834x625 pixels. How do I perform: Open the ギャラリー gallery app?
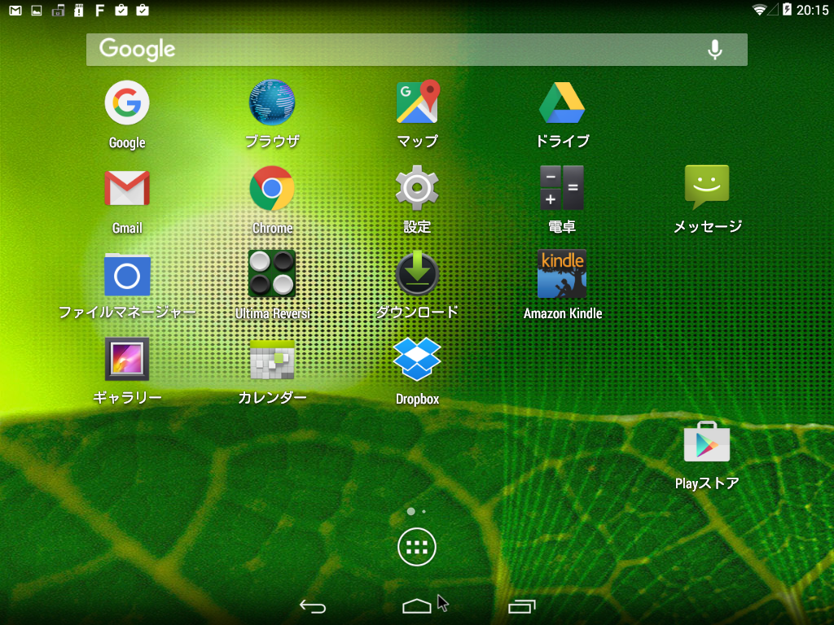(126, 359)
